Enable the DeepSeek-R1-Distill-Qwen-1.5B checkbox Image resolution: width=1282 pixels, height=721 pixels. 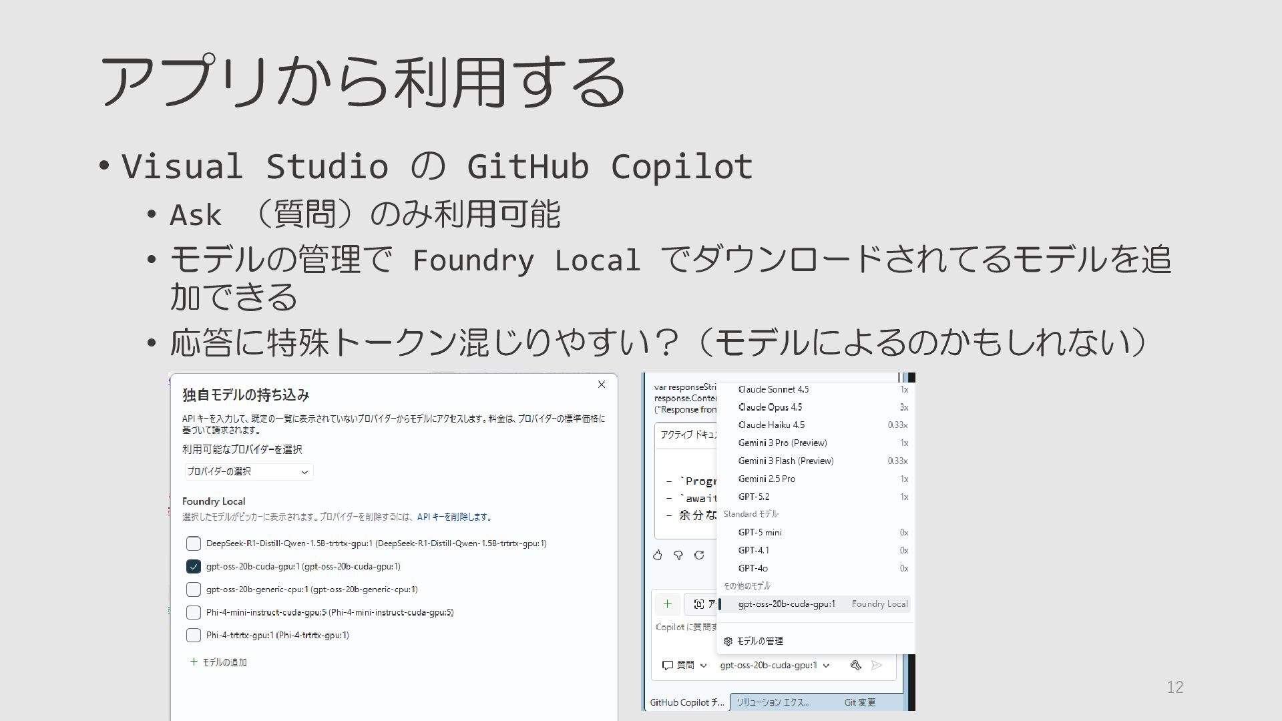[194, 543]
